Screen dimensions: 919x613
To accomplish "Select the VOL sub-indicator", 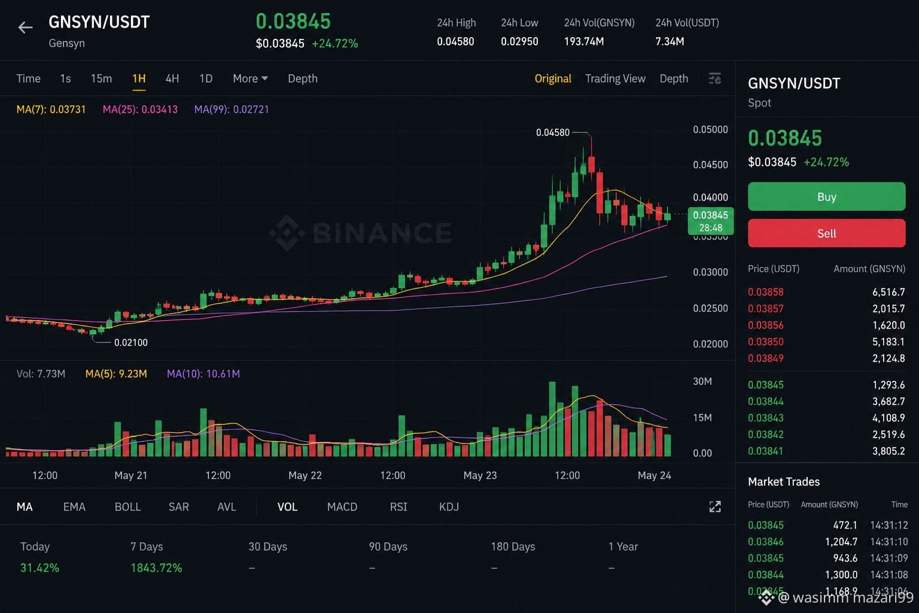I will tap(287, 507).
